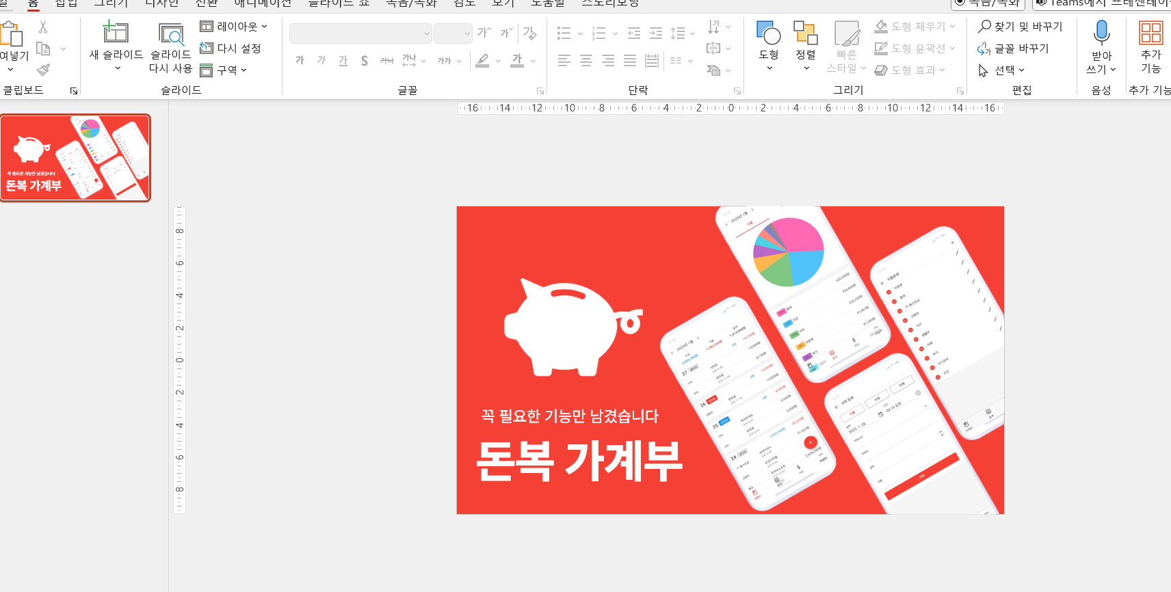Click the convert to SmartArt icon
This screenshot has width=1171, height=592.
click(714, 70)
